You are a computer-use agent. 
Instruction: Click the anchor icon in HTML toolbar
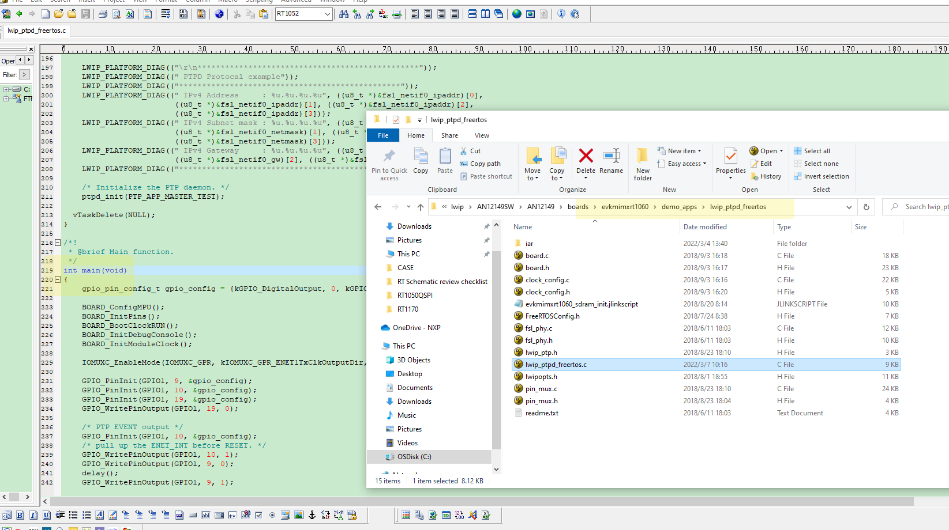(x=312, y=515)
